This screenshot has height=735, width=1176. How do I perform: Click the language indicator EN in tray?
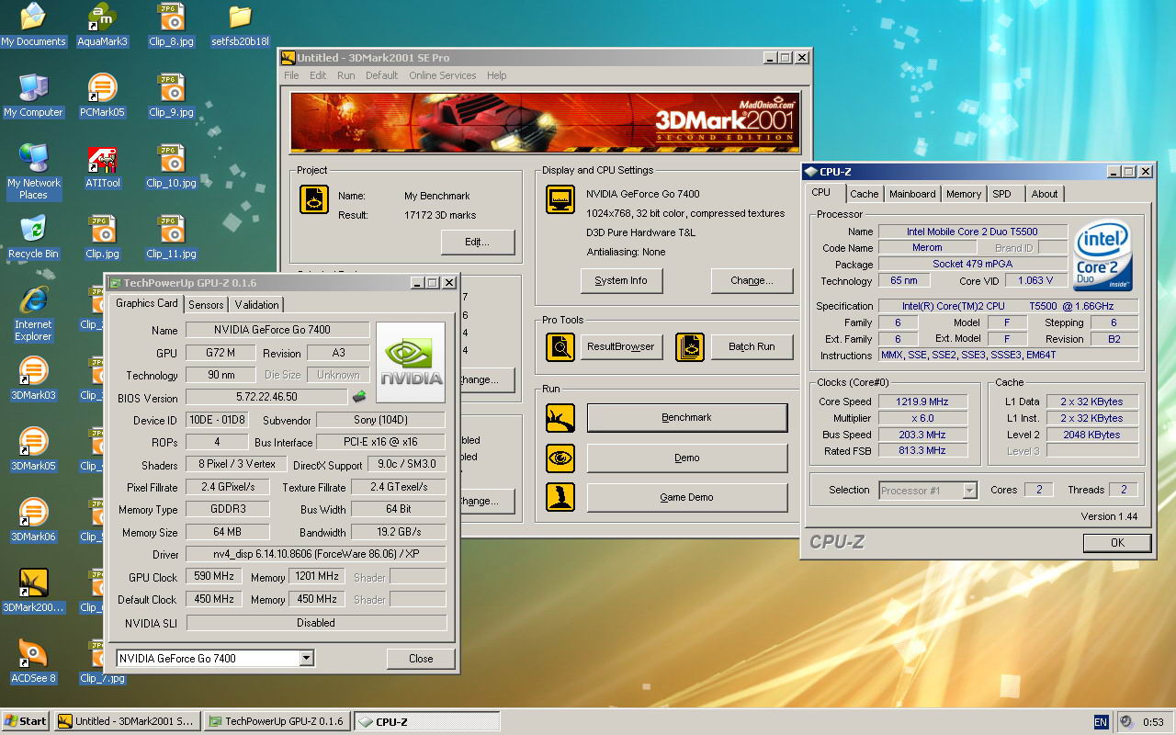tap(1101, 722)
